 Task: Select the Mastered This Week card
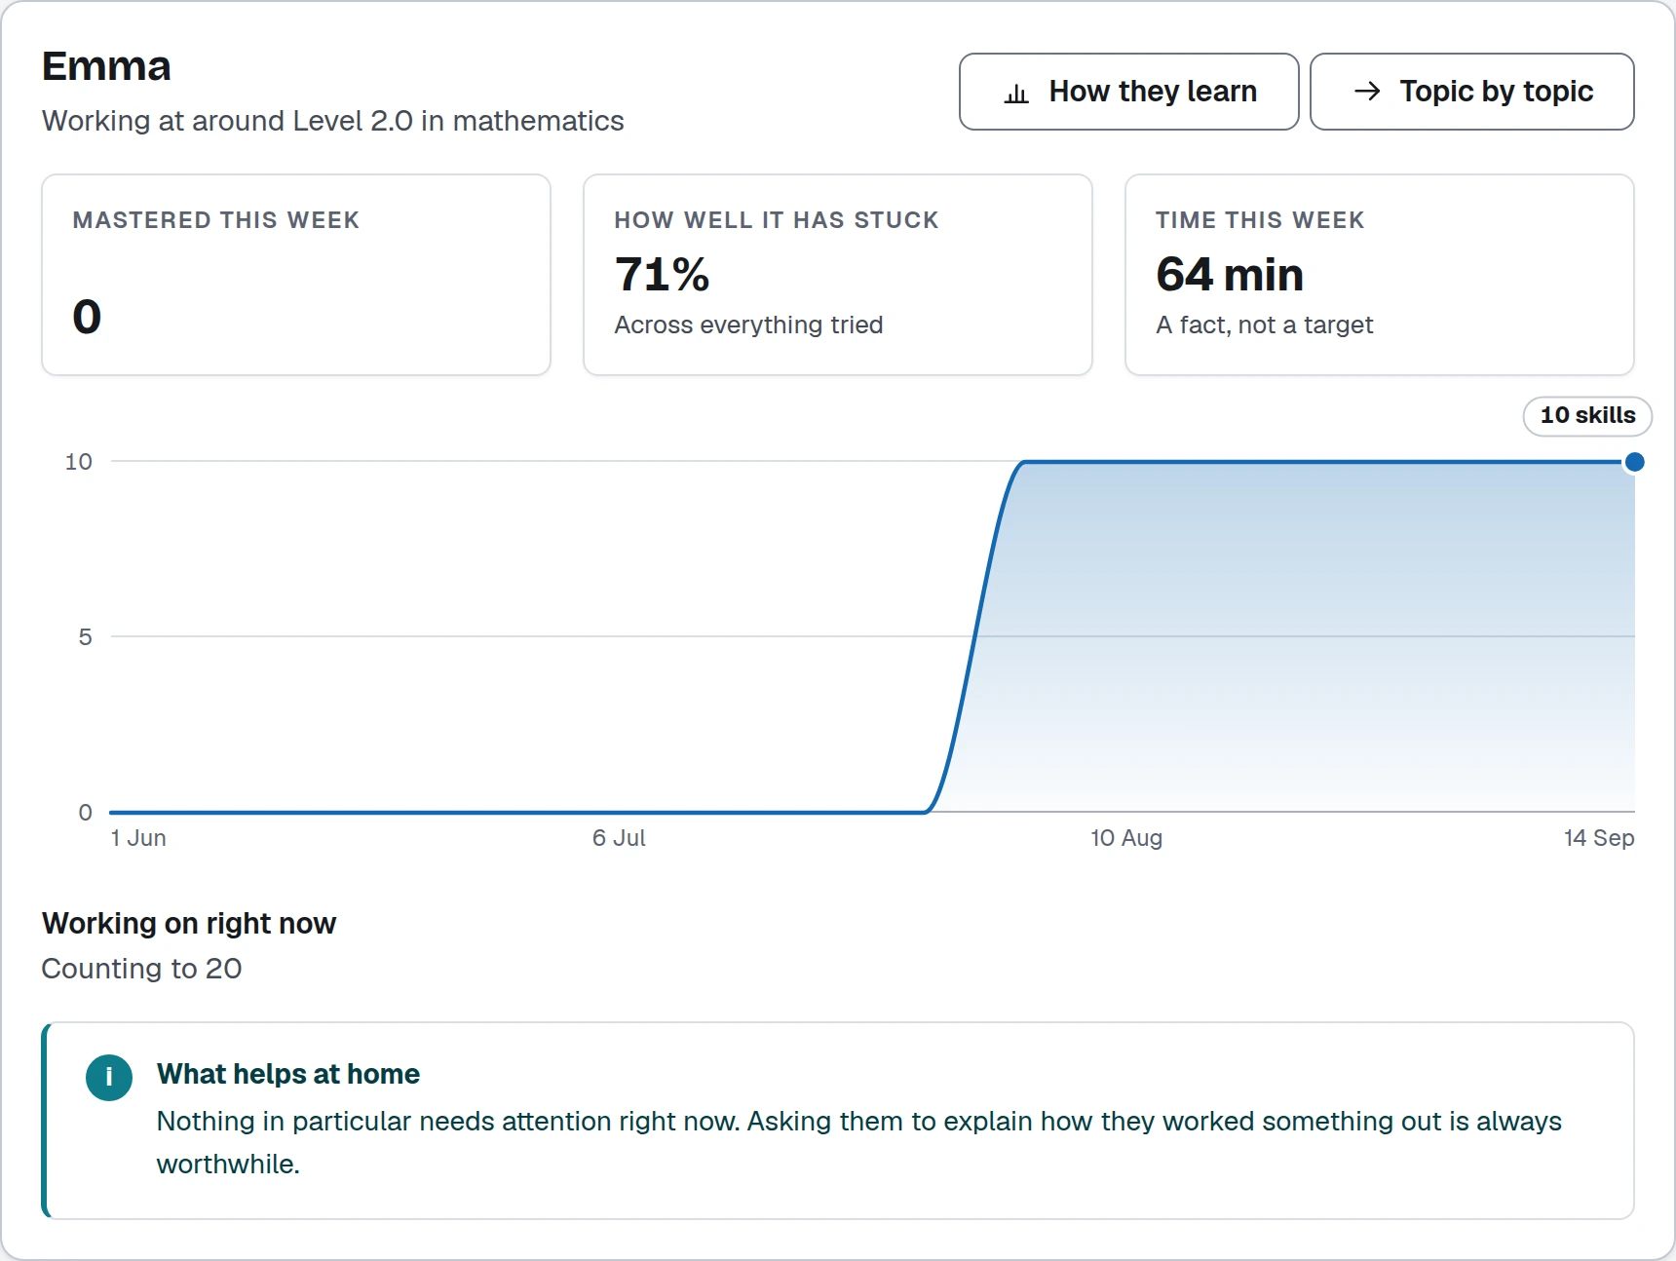pyautogui.click(x=296, y=275)
